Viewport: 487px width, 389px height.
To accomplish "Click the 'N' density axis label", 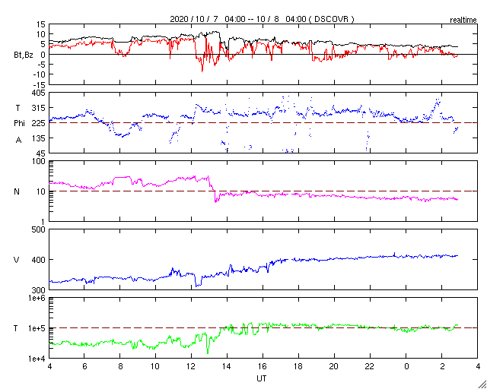I will tap(17, 191).
